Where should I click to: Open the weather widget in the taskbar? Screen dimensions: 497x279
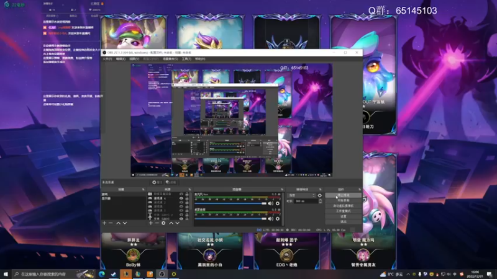tap(391, 274)
